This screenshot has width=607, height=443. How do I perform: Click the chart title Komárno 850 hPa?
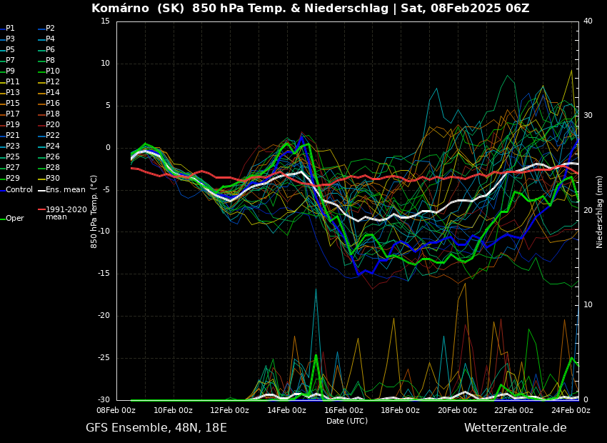coord(310,9)
